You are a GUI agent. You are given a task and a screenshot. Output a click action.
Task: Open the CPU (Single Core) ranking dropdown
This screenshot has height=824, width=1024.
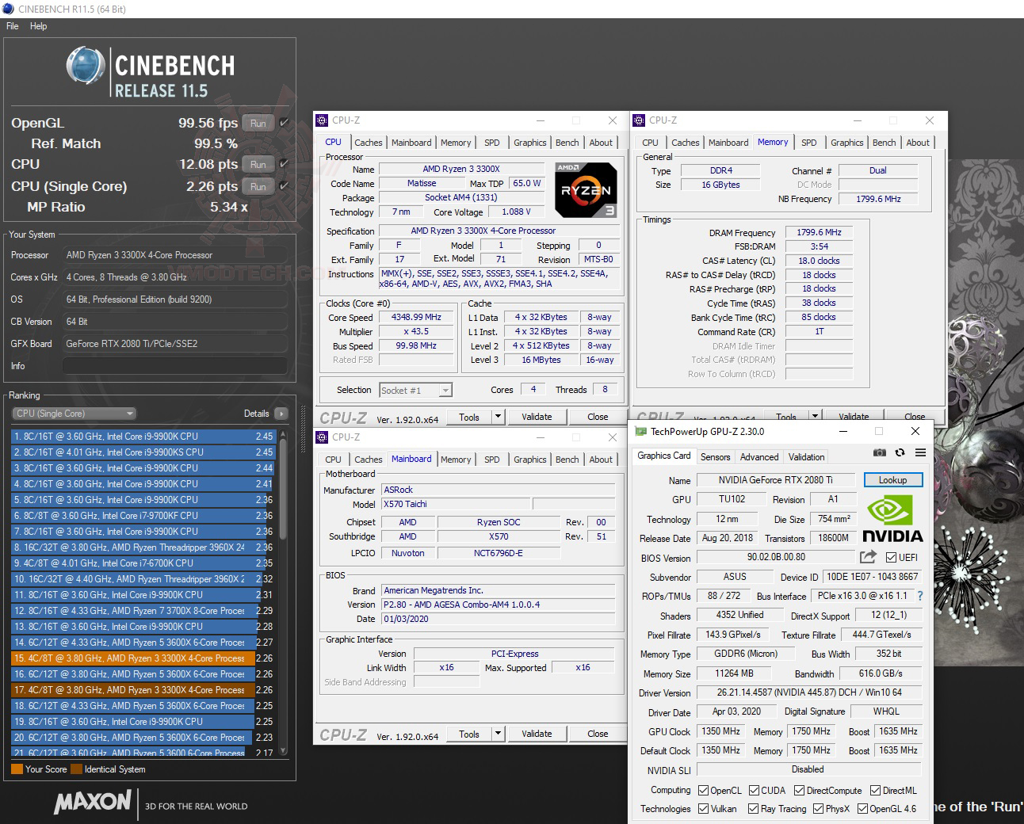tap(74, 414)
